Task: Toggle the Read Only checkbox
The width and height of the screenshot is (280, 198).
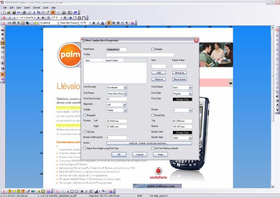Action: click(x=152, y=115)
